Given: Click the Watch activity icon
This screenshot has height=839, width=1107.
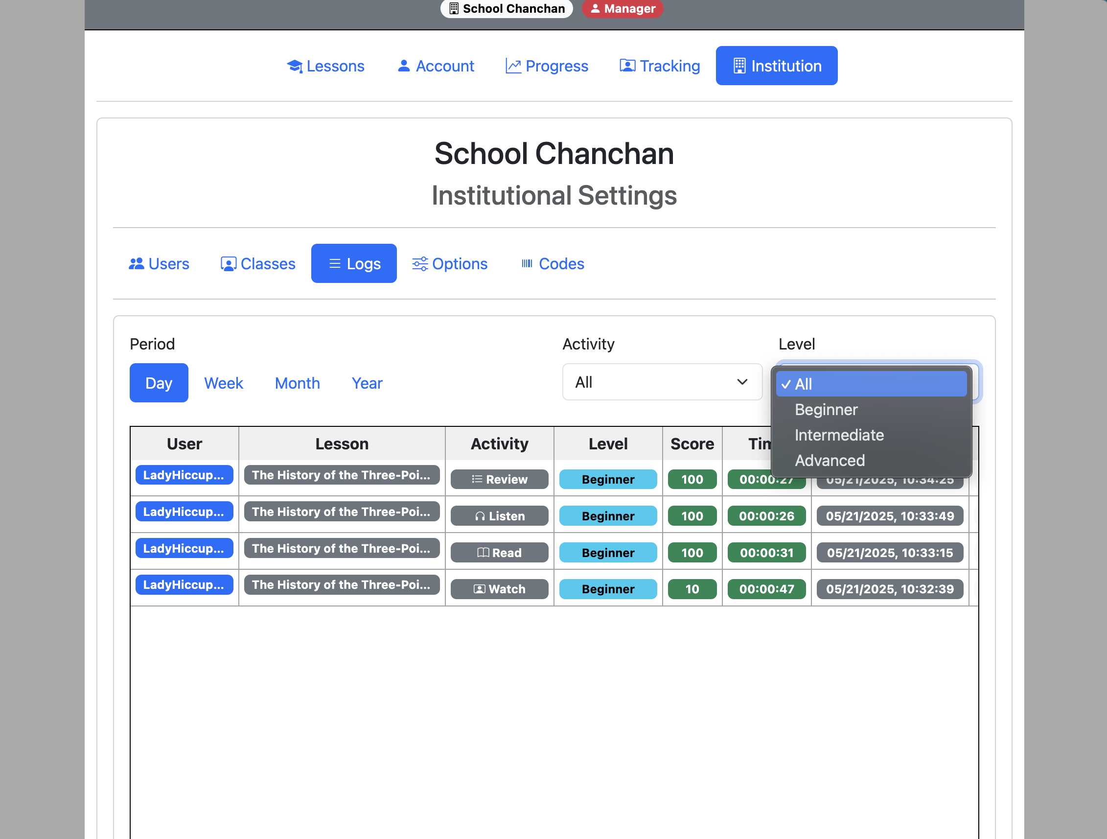Looking at the screenshot, I should [x=480, y=589].
